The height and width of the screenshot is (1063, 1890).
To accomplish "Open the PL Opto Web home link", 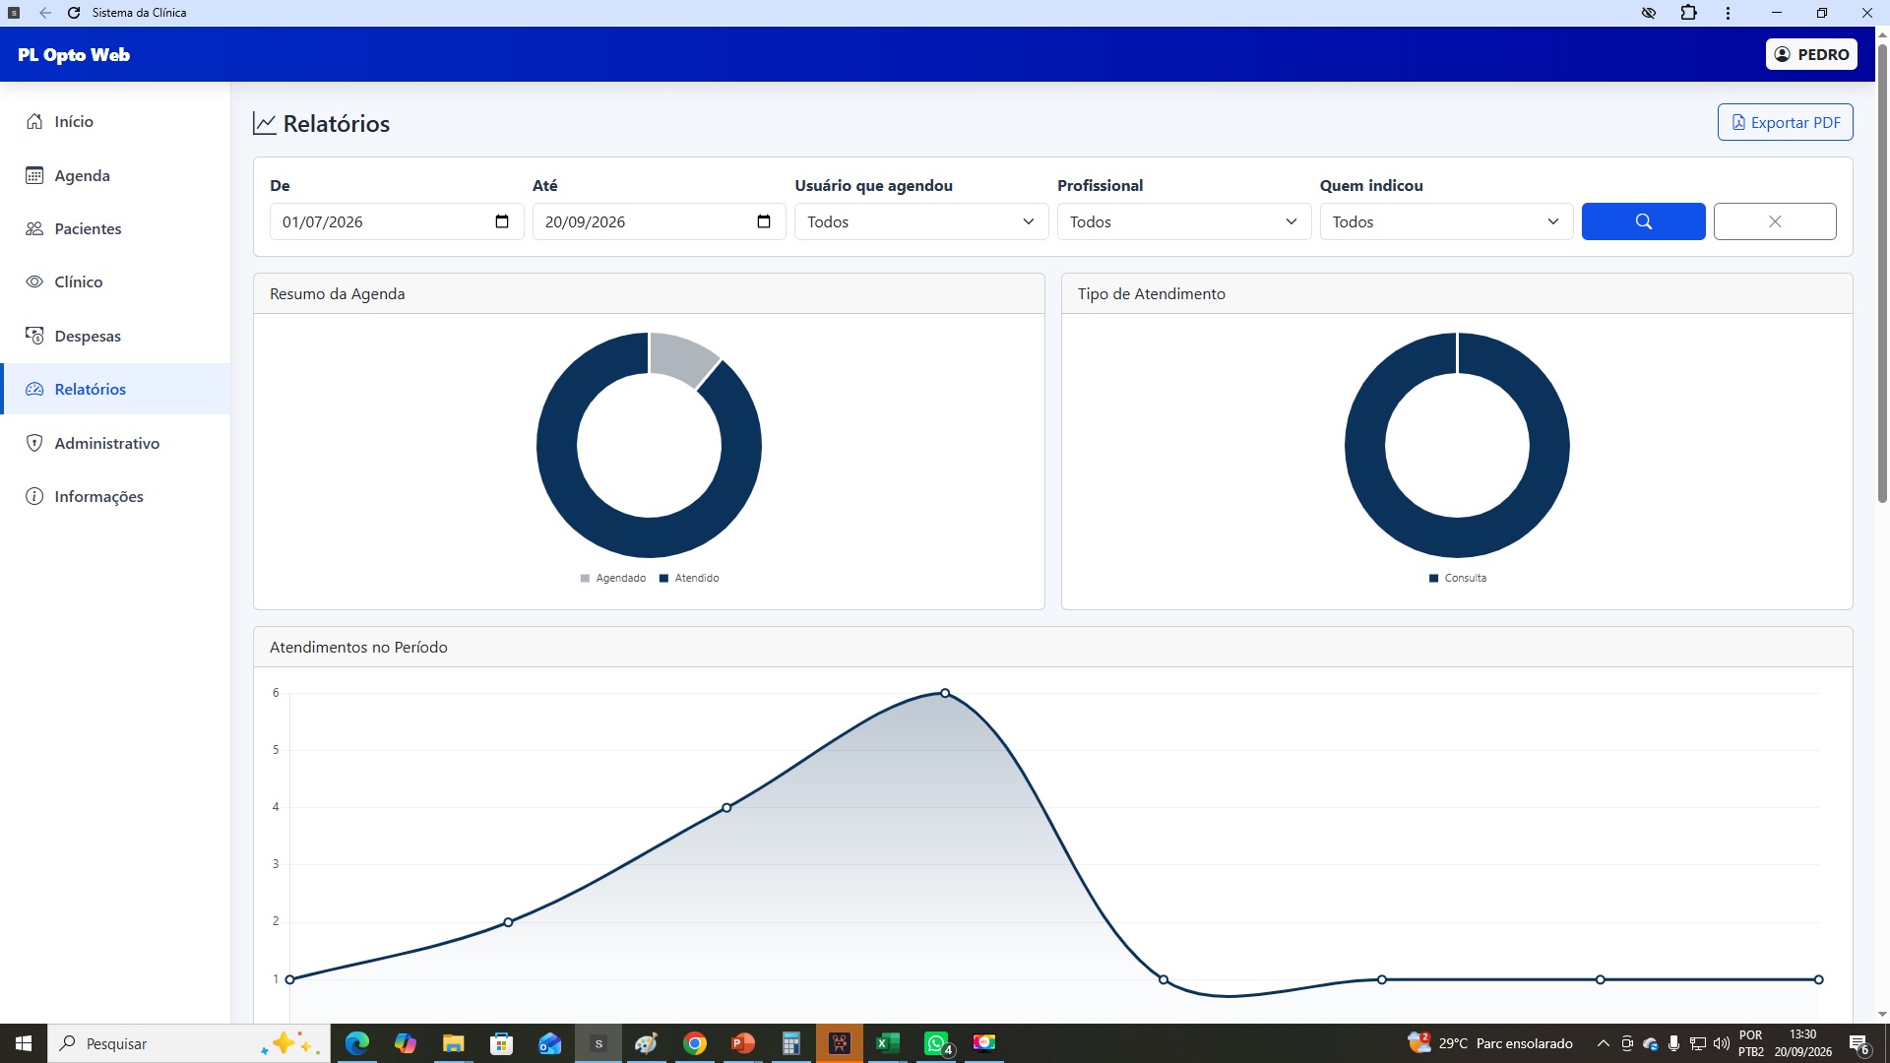I will tap(74, 55).
